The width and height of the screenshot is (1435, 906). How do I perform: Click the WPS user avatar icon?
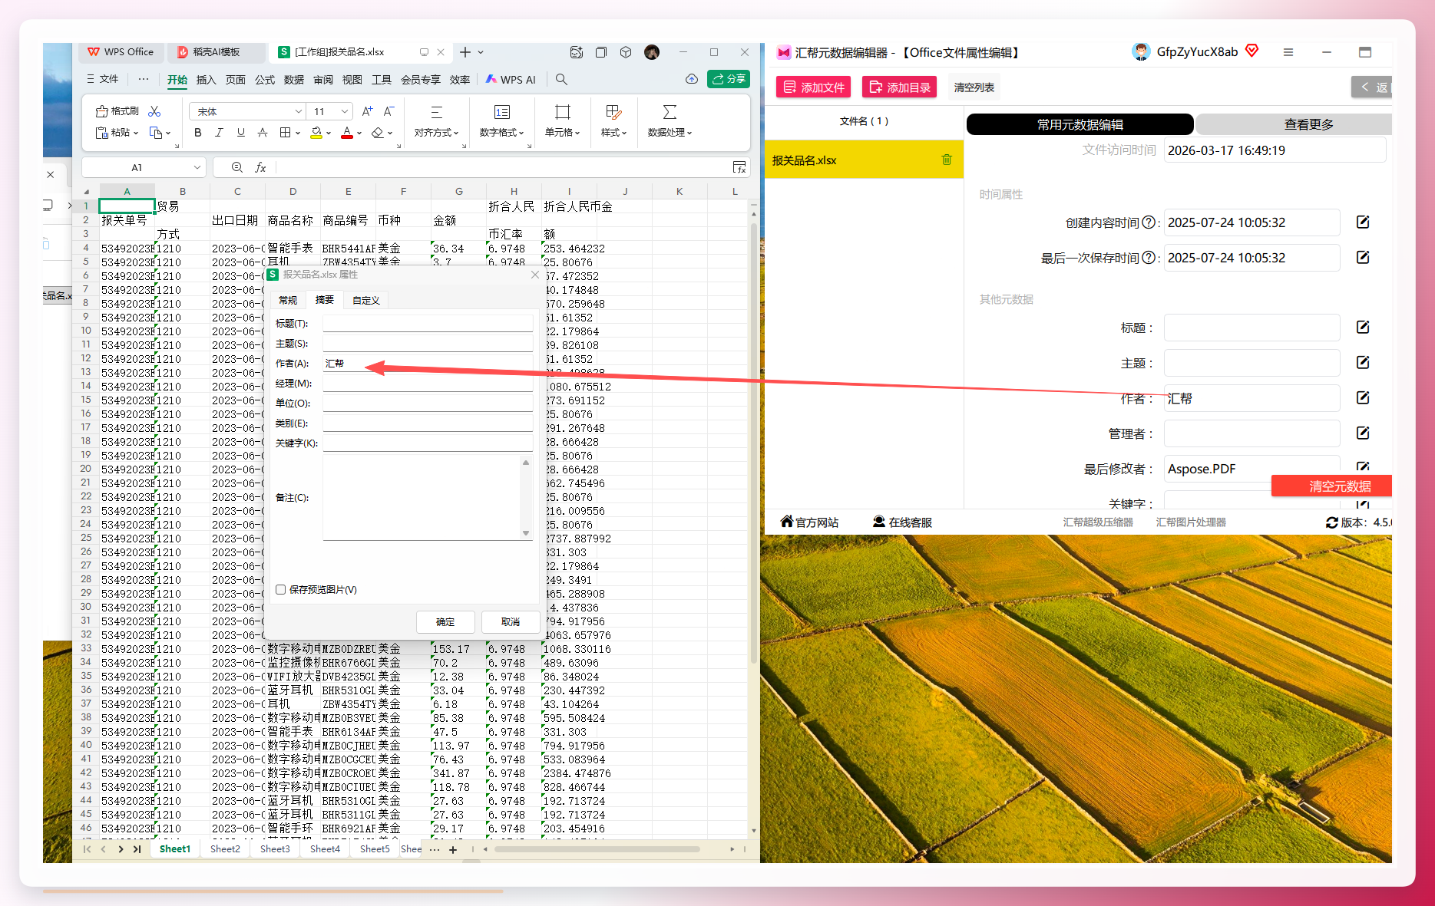pyautogui.click(x=652, y=52)
